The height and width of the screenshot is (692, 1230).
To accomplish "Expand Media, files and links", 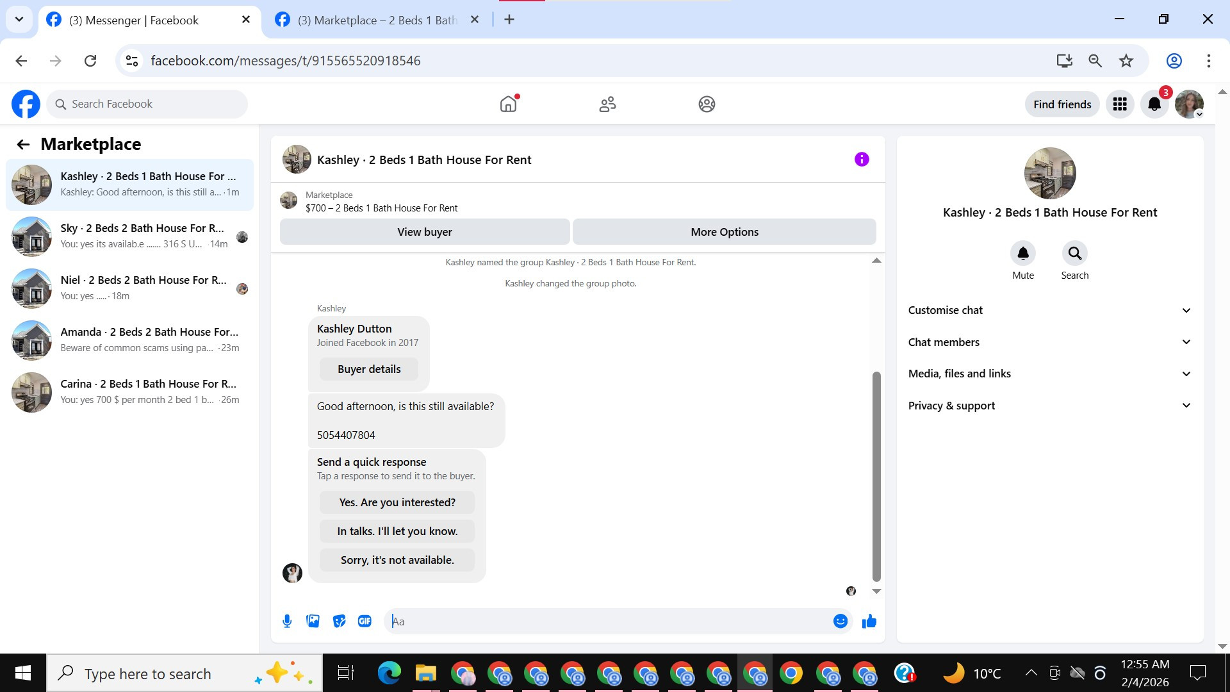I will (1049, 374).
